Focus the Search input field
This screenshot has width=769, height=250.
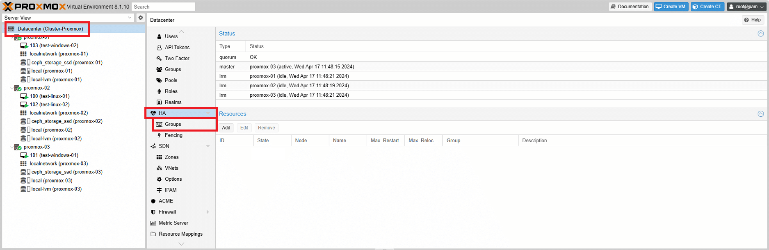[x=163, y=7]
